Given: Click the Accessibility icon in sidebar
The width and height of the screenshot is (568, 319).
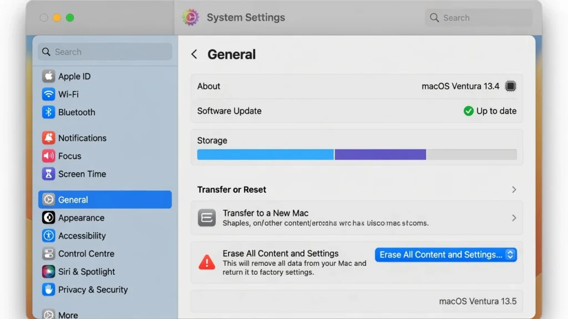Looking at the screenshot, I should (49, 235).
